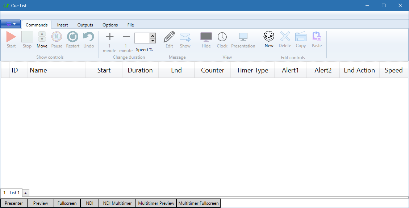
Task: Decrease Speed % with the down arrow
Action: (x=153, y=41)
